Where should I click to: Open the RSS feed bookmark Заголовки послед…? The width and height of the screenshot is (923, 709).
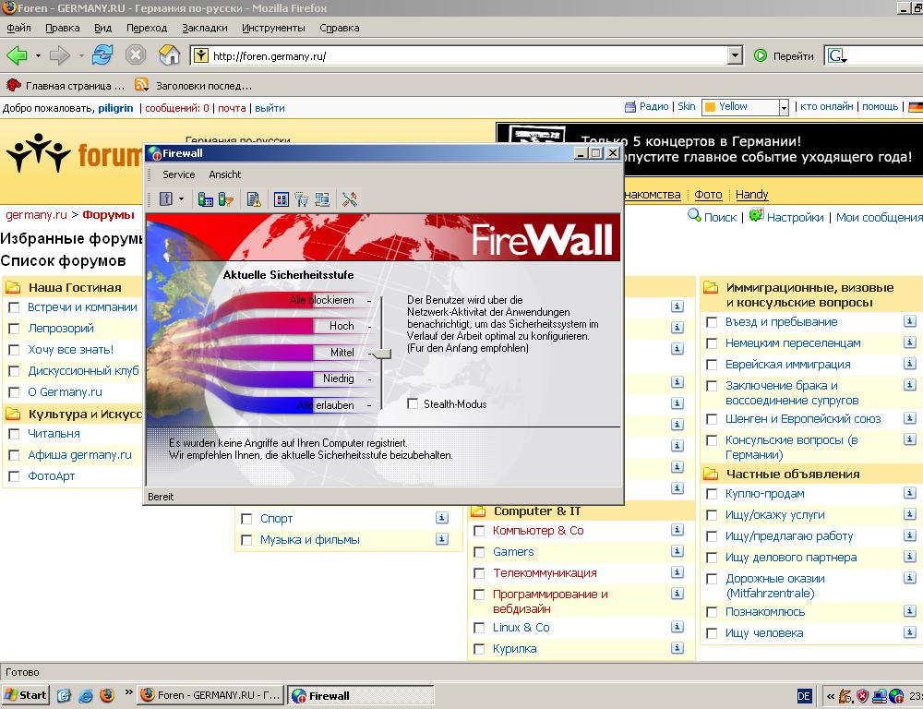[193, 85]
